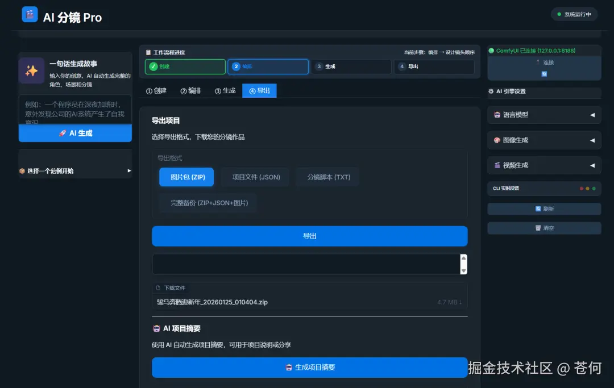Open the ② 编排 workflow step
The image size is (614, 388).
pyautogui.click(x=268, y=66)
